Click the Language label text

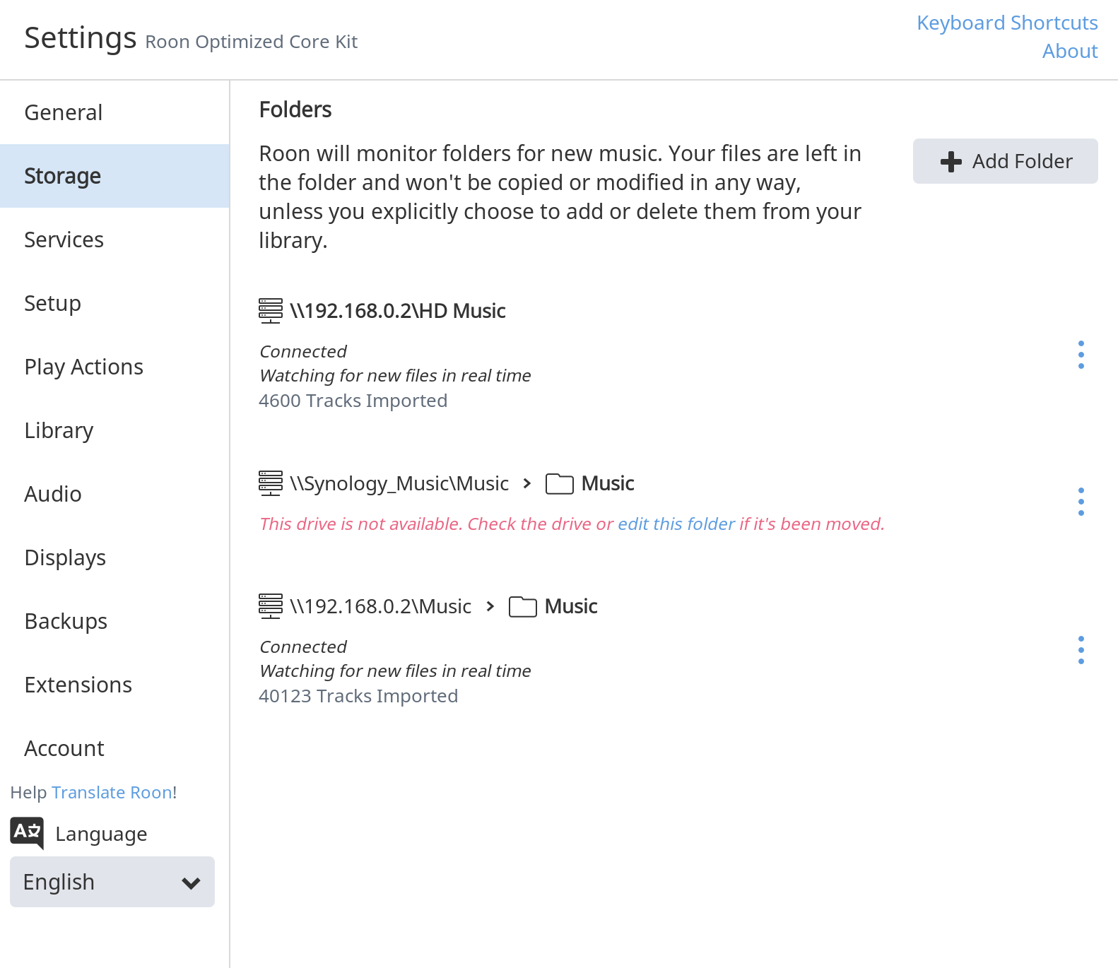pyautogui.click(x=101, y=834)
